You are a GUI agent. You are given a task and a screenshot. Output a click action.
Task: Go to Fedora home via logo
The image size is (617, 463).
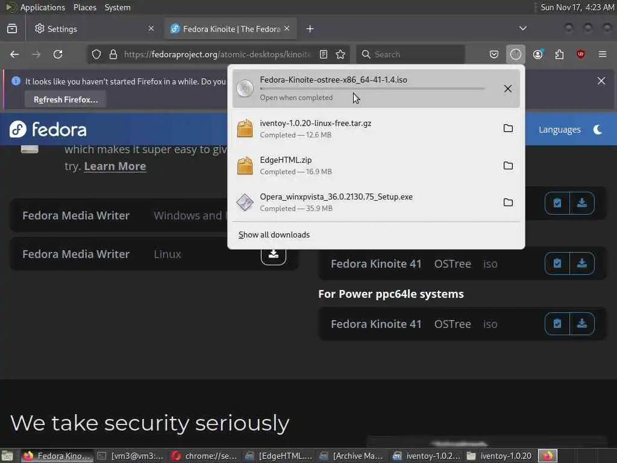(48, 129)
